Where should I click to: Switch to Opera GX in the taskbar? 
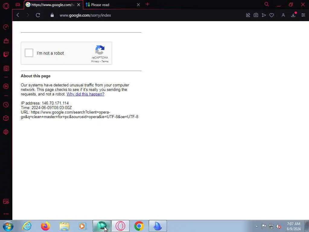coord(120,226)
